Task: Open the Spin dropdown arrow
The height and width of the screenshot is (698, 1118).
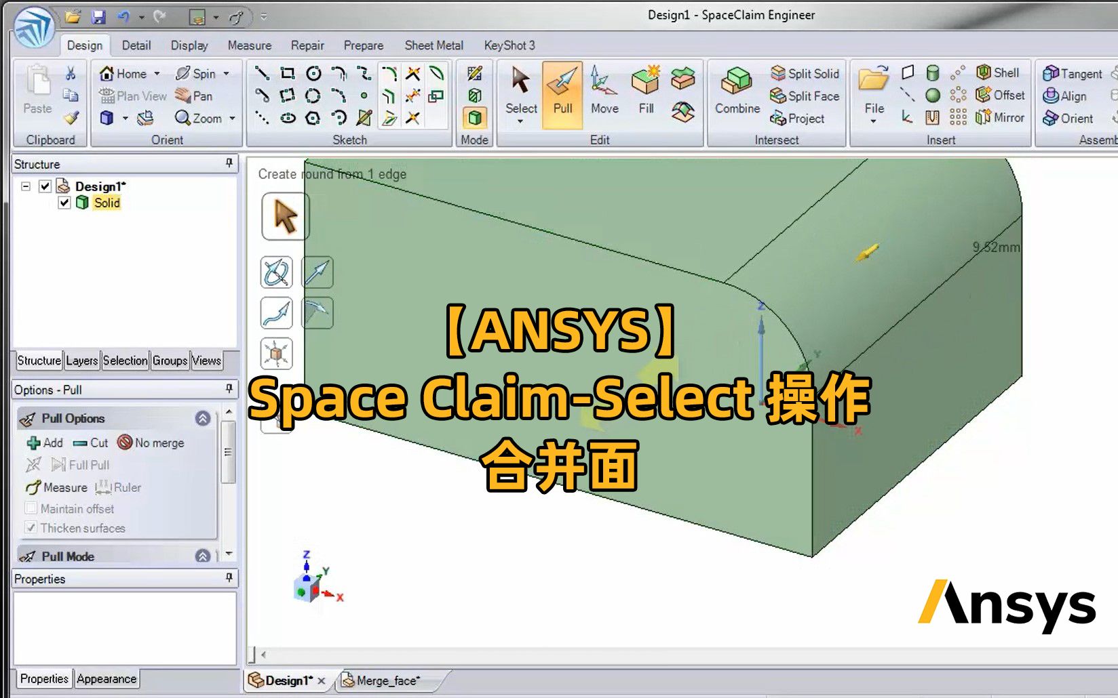Action: (226, 73)
